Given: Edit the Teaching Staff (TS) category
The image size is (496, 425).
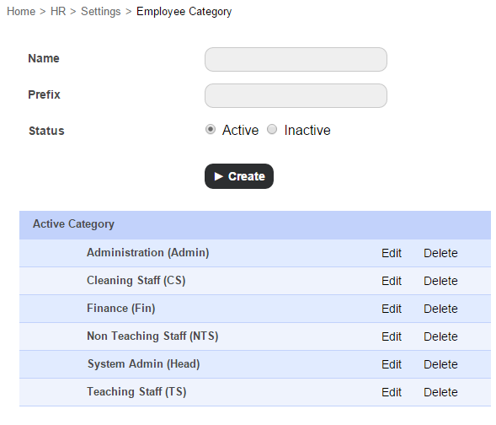Looking at the screenshot, I should [x=392, y=392].
